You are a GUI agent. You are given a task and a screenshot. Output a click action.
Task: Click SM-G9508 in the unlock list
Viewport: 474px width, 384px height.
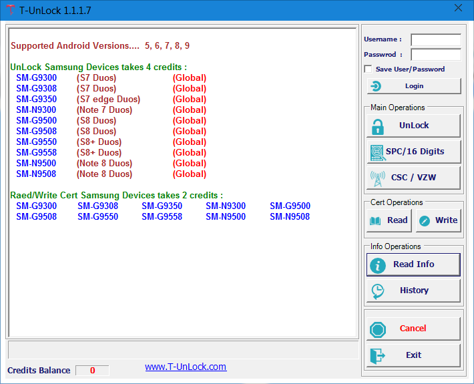pyautogui.click(x=36, y=131)
